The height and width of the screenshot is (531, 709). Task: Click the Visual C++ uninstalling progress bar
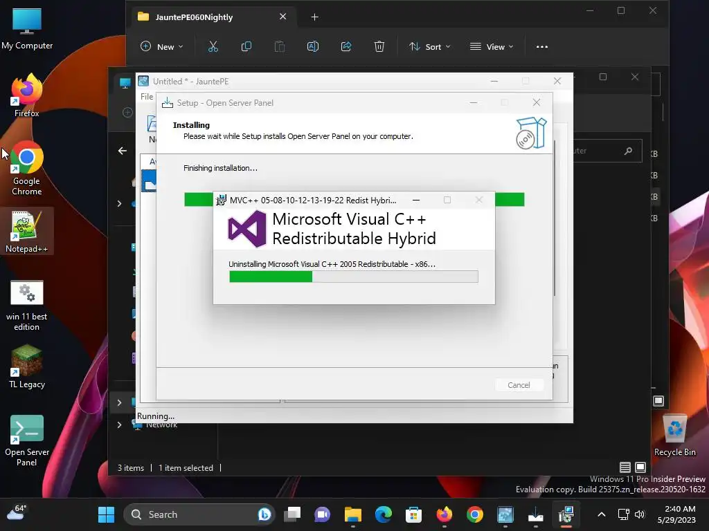(x=354, y=277)
